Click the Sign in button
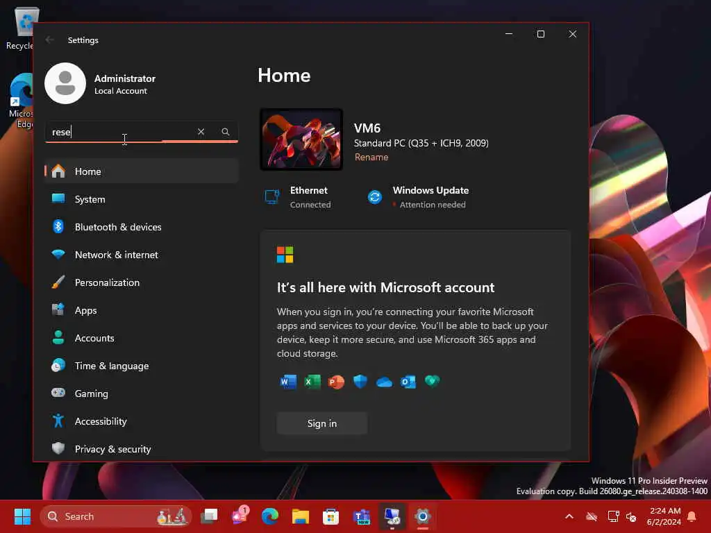Viewport: 711px width, 533px height. (322, 423)
